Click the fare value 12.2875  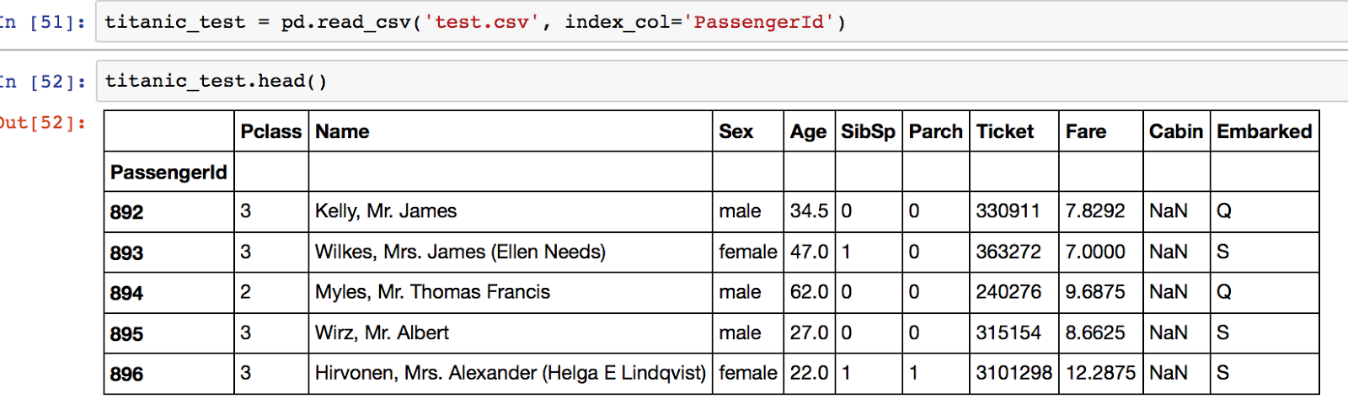[1099, 373]
